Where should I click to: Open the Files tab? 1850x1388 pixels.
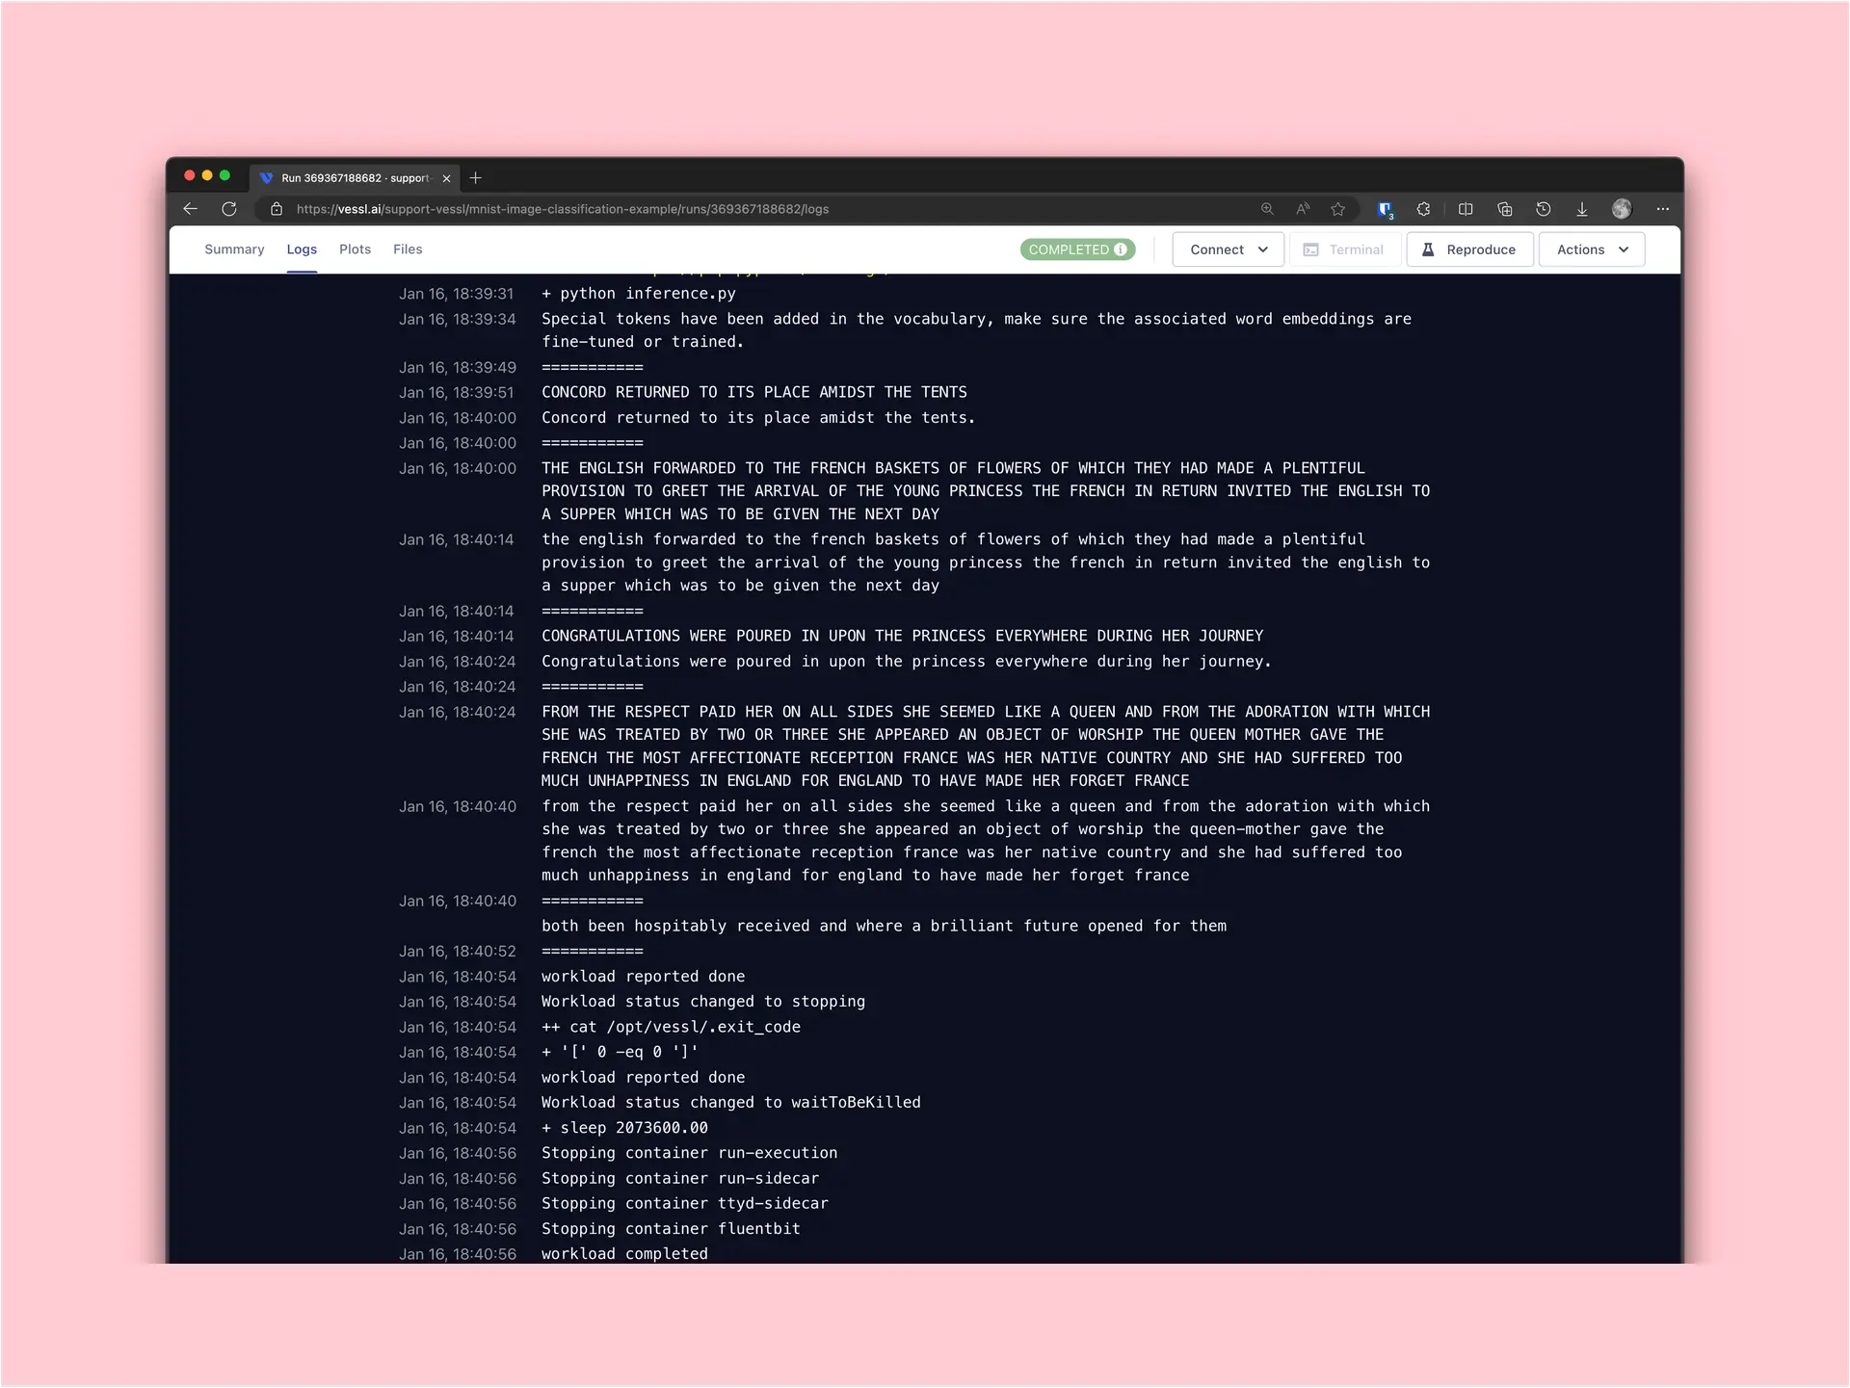click(408, 249)
